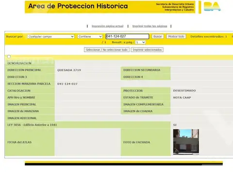Click the DIRECCION PRINCIPAL label
233x174 pixels.
point(24,70)
